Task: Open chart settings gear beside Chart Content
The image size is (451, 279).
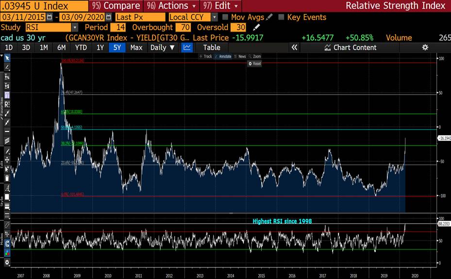Action: point(425,48)
